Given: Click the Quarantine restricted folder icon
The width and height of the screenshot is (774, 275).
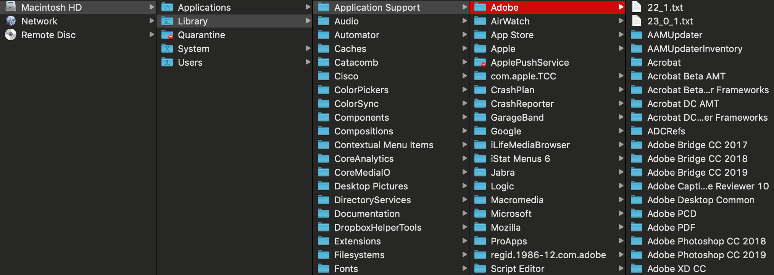Looking at the screenshot, I should point(167,35).
